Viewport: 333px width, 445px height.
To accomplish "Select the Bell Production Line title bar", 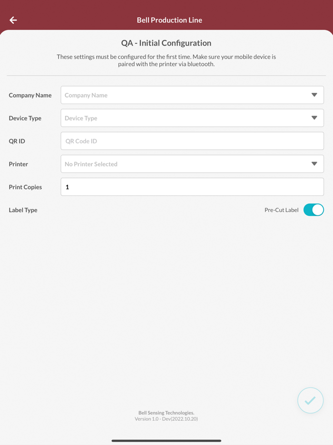I will (169, 20).
